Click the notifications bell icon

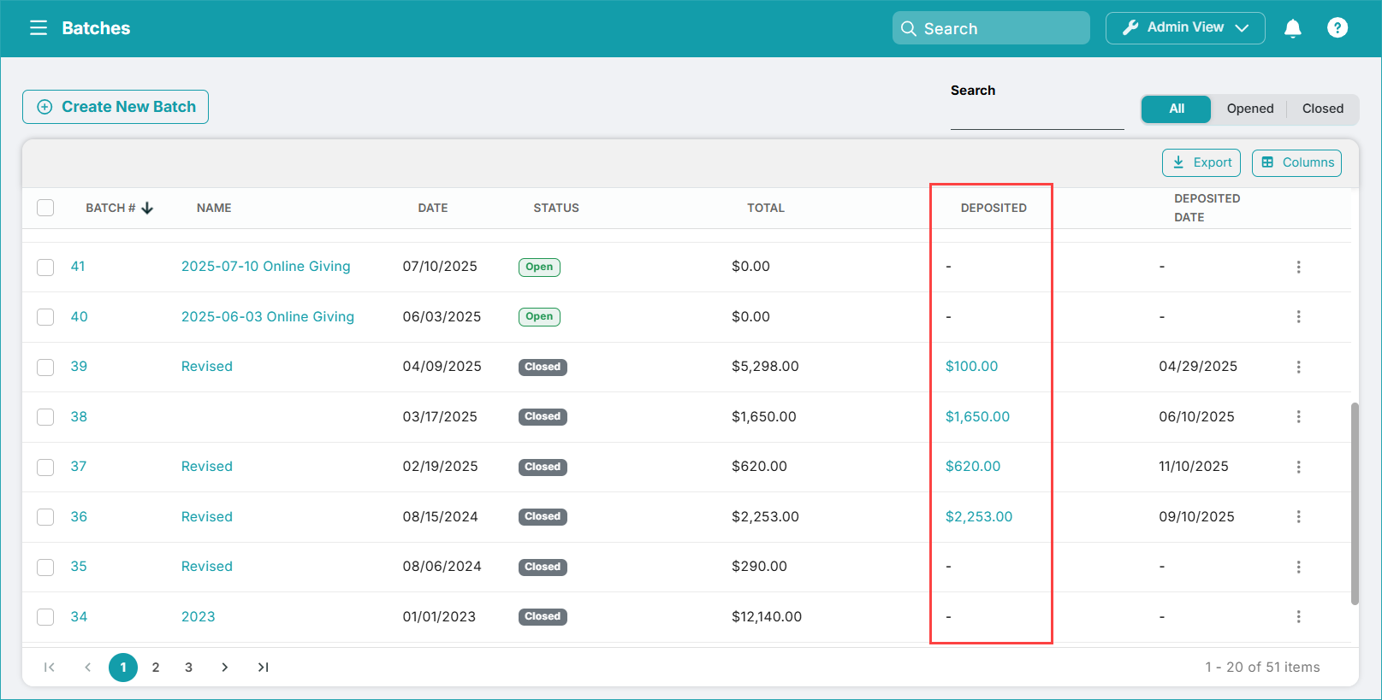tap(1293, 28)
